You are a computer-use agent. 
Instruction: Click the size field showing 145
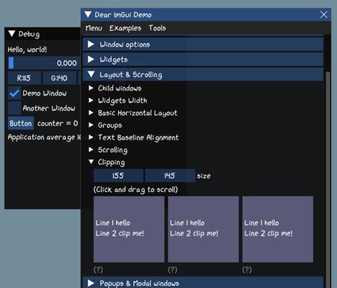click(x=170, y=176)
